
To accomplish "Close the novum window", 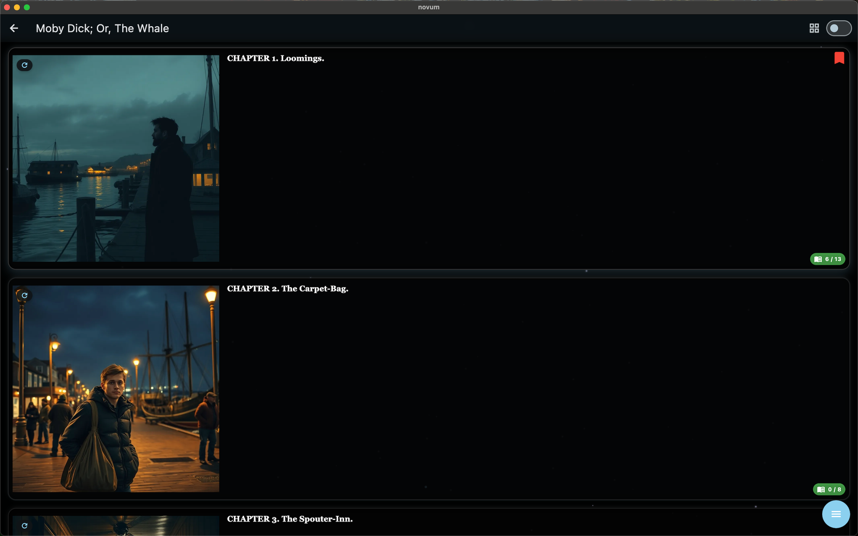I will coord(7,7).
